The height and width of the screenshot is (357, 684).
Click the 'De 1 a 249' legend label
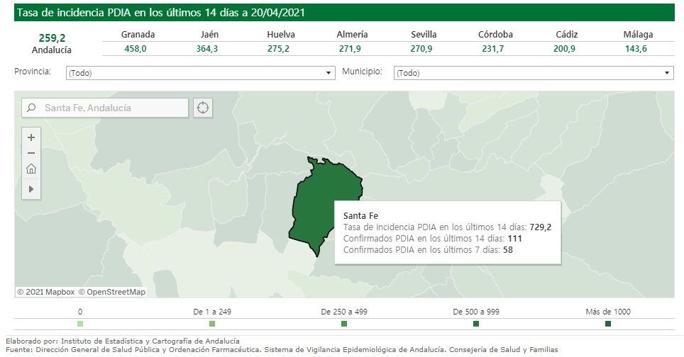point(212,312)
